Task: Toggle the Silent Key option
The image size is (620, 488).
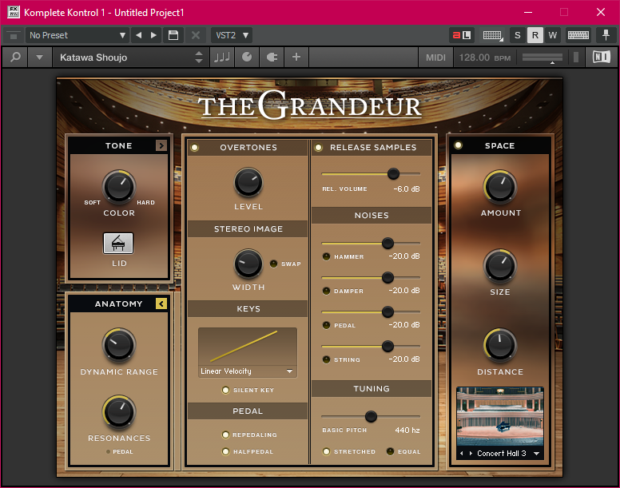Action: coord(225,390)
